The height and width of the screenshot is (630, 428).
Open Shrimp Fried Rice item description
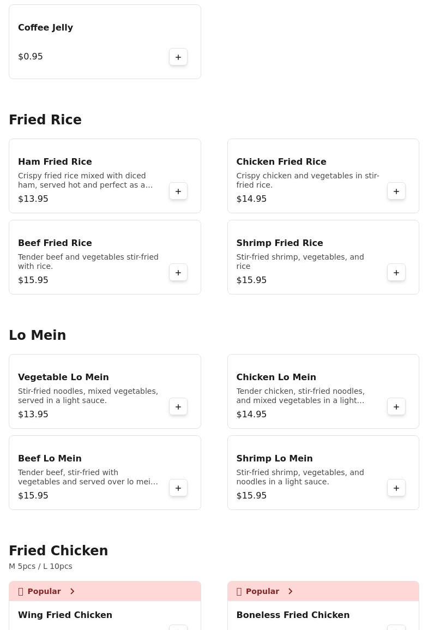(300, 261)
